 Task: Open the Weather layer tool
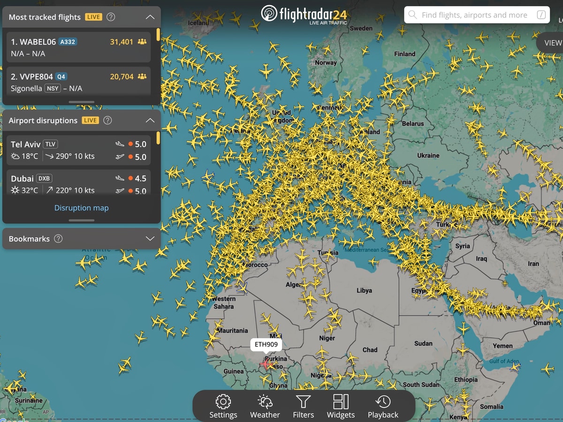pos(265,406)
